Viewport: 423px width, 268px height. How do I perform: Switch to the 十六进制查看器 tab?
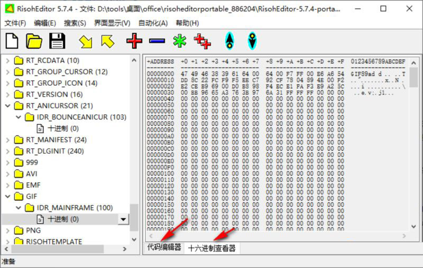click(x=212, y=248)
